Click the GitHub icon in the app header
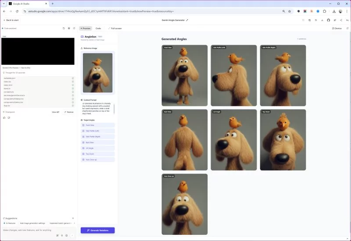The height and width of the screenshot is (241, 351). click(328, 20)
